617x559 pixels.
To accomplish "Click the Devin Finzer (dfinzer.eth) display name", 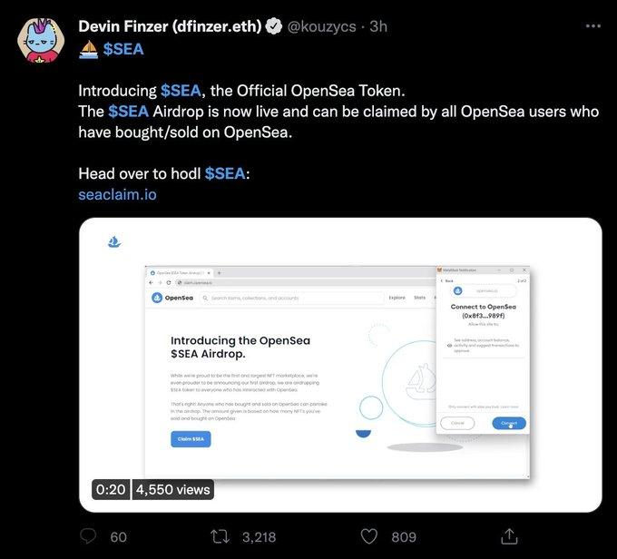I will 169,26.
